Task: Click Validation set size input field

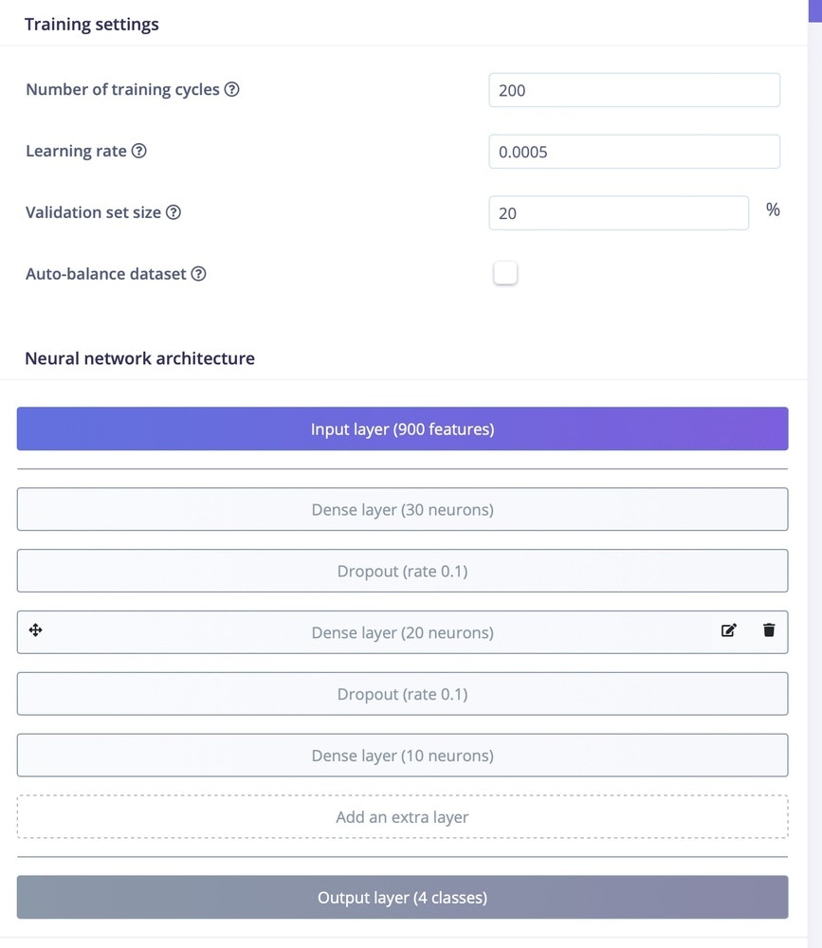Action: coord(618,213)
